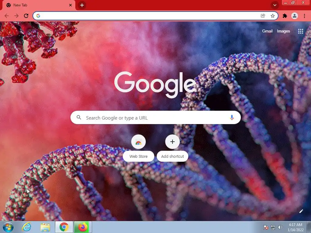Switch to Chrome in the taskbar

pos(64,227)
